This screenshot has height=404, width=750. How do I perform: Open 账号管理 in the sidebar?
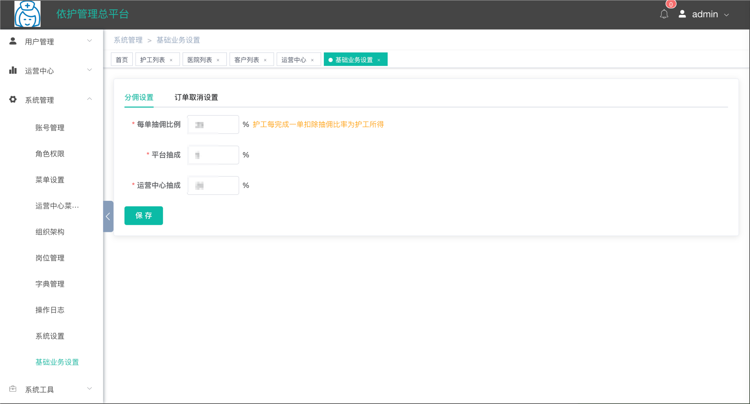coord(50,128)
